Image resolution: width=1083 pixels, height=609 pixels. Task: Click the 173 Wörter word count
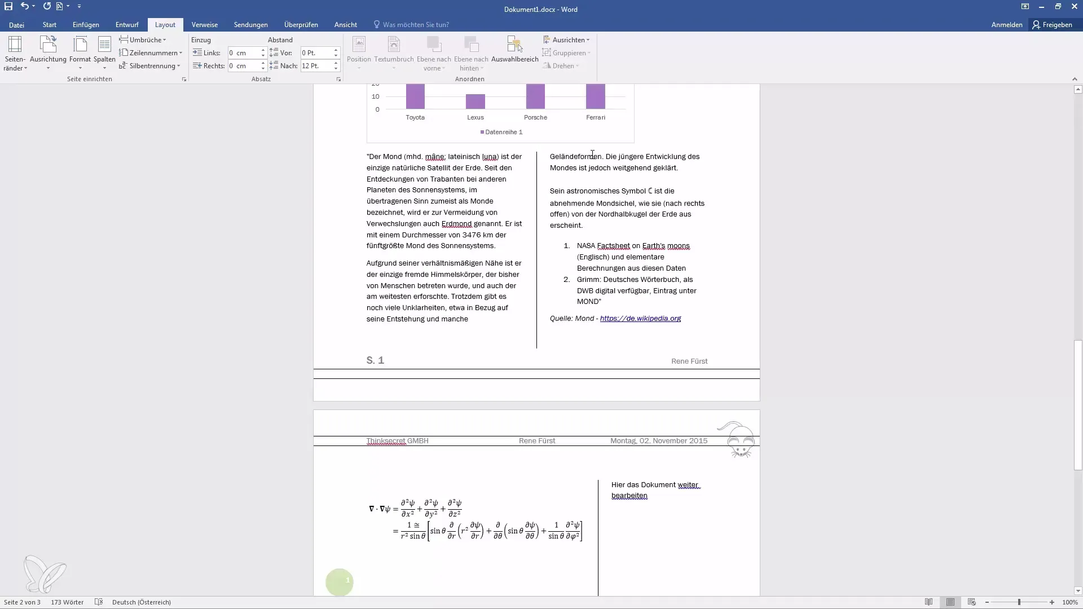click(67, 602)
